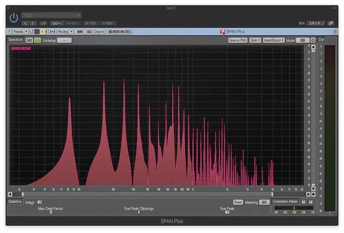Open the Routing menu
Screen dimensions: 344x233
63,31
